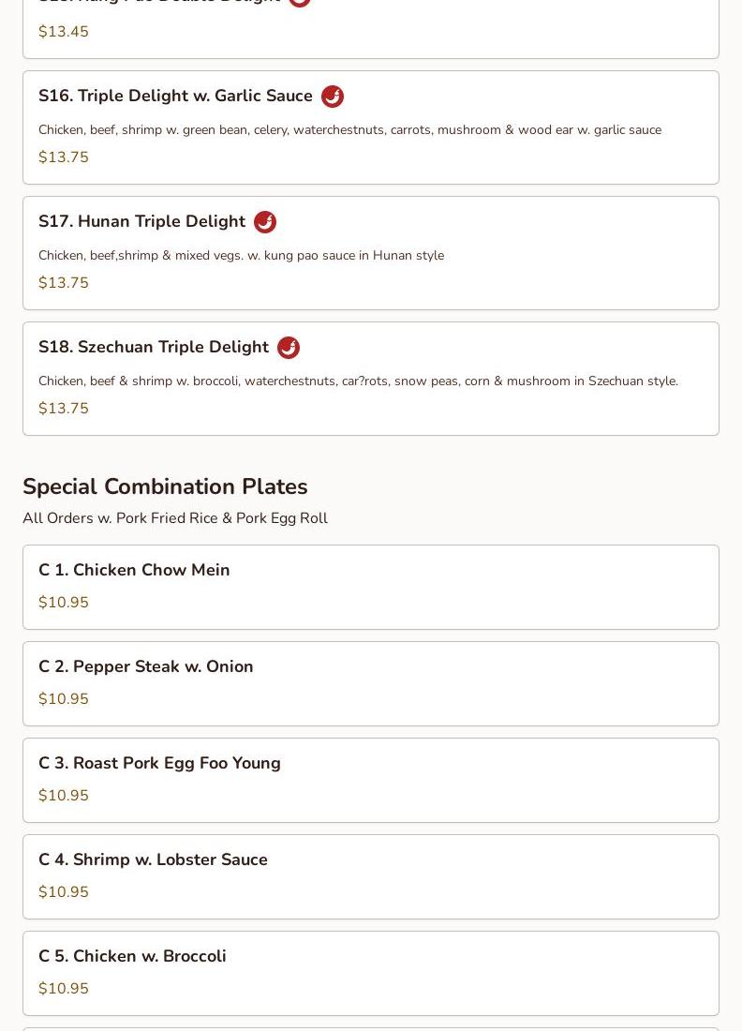Click the S16 garlic sauce ingredients description
Viewport: 742px width, 1031px height.
tap(349, 130)
